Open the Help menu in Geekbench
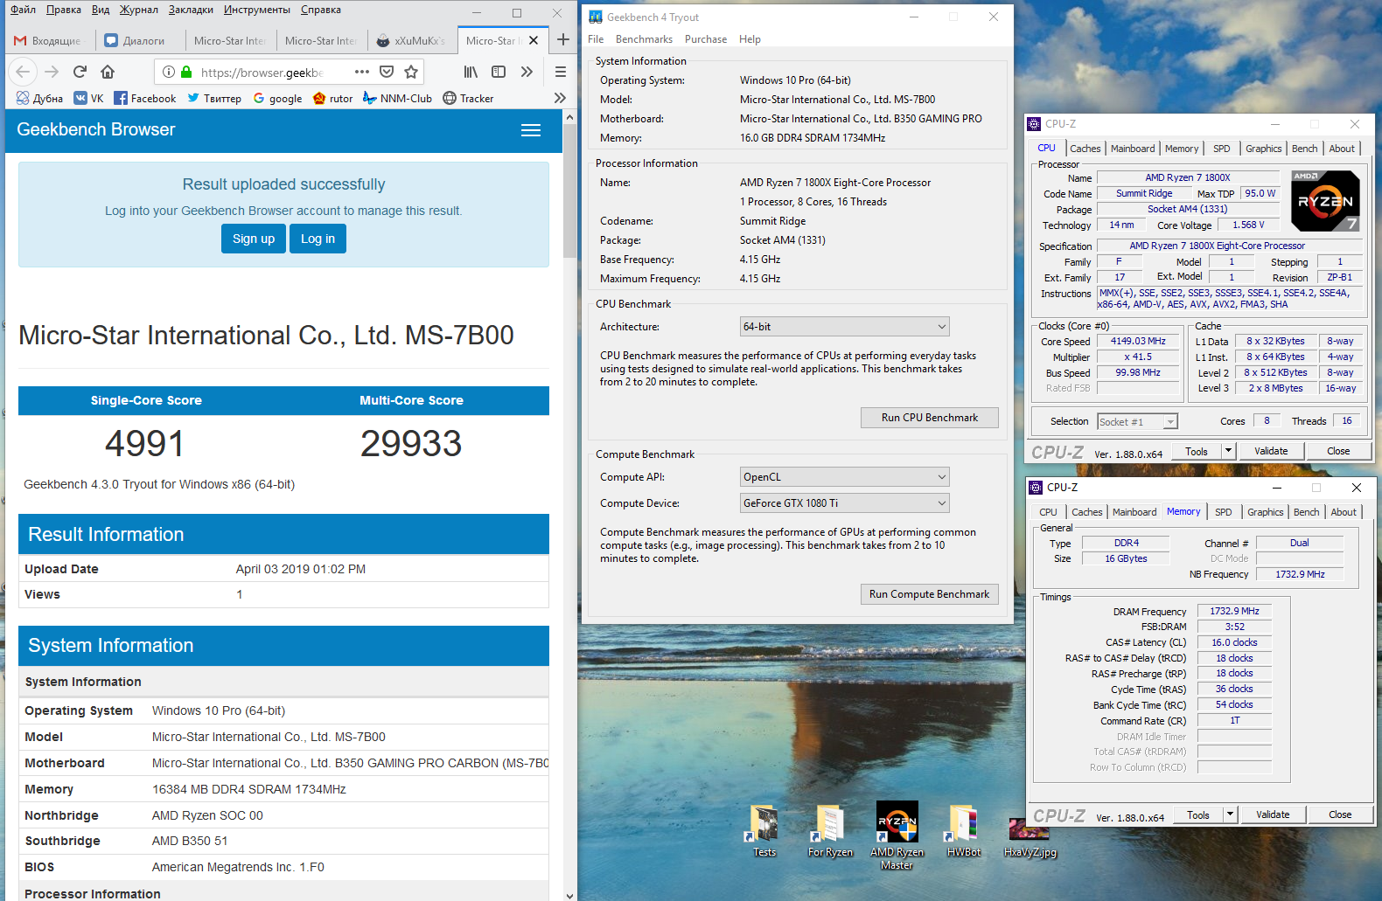 pos(750,39)
